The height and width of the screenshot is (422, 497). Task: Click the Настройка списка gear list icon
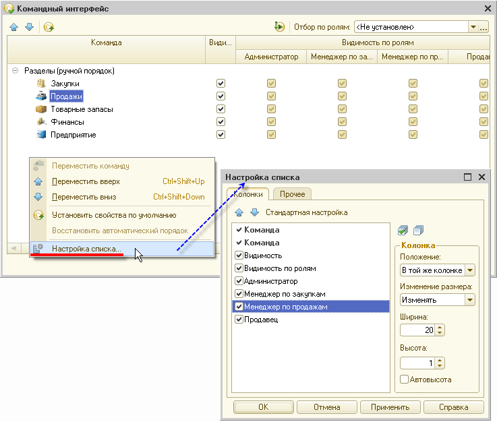click(38, 249)
